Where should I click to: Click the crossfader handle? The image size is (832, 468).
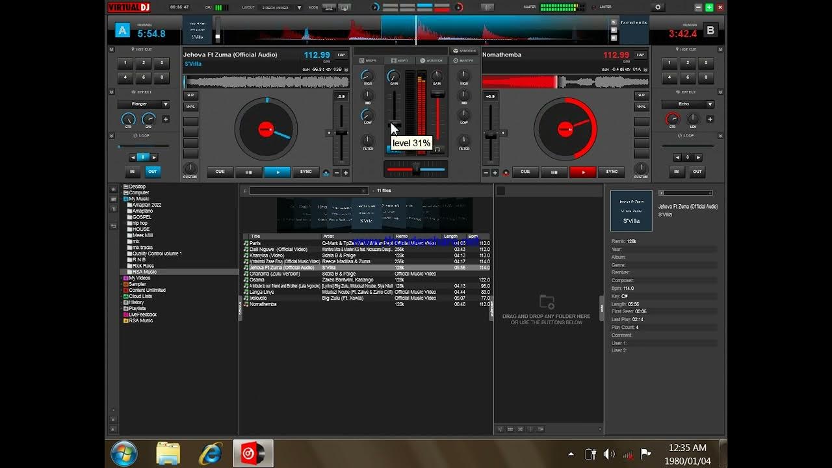[416, 169]
